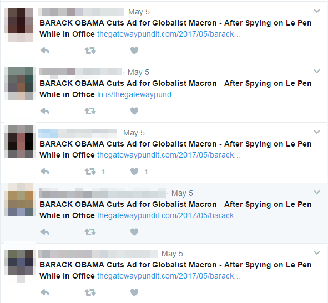The height and width of the screenshot is (303, 328).
Task: Open the ln.is/thegatewaypund link
Action: pos(138,94)
